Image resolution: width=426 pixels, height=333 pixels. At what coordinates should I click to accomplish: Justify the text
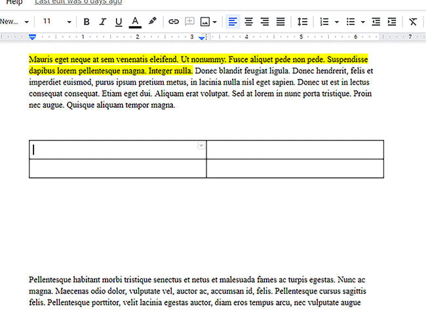[281, 22]
